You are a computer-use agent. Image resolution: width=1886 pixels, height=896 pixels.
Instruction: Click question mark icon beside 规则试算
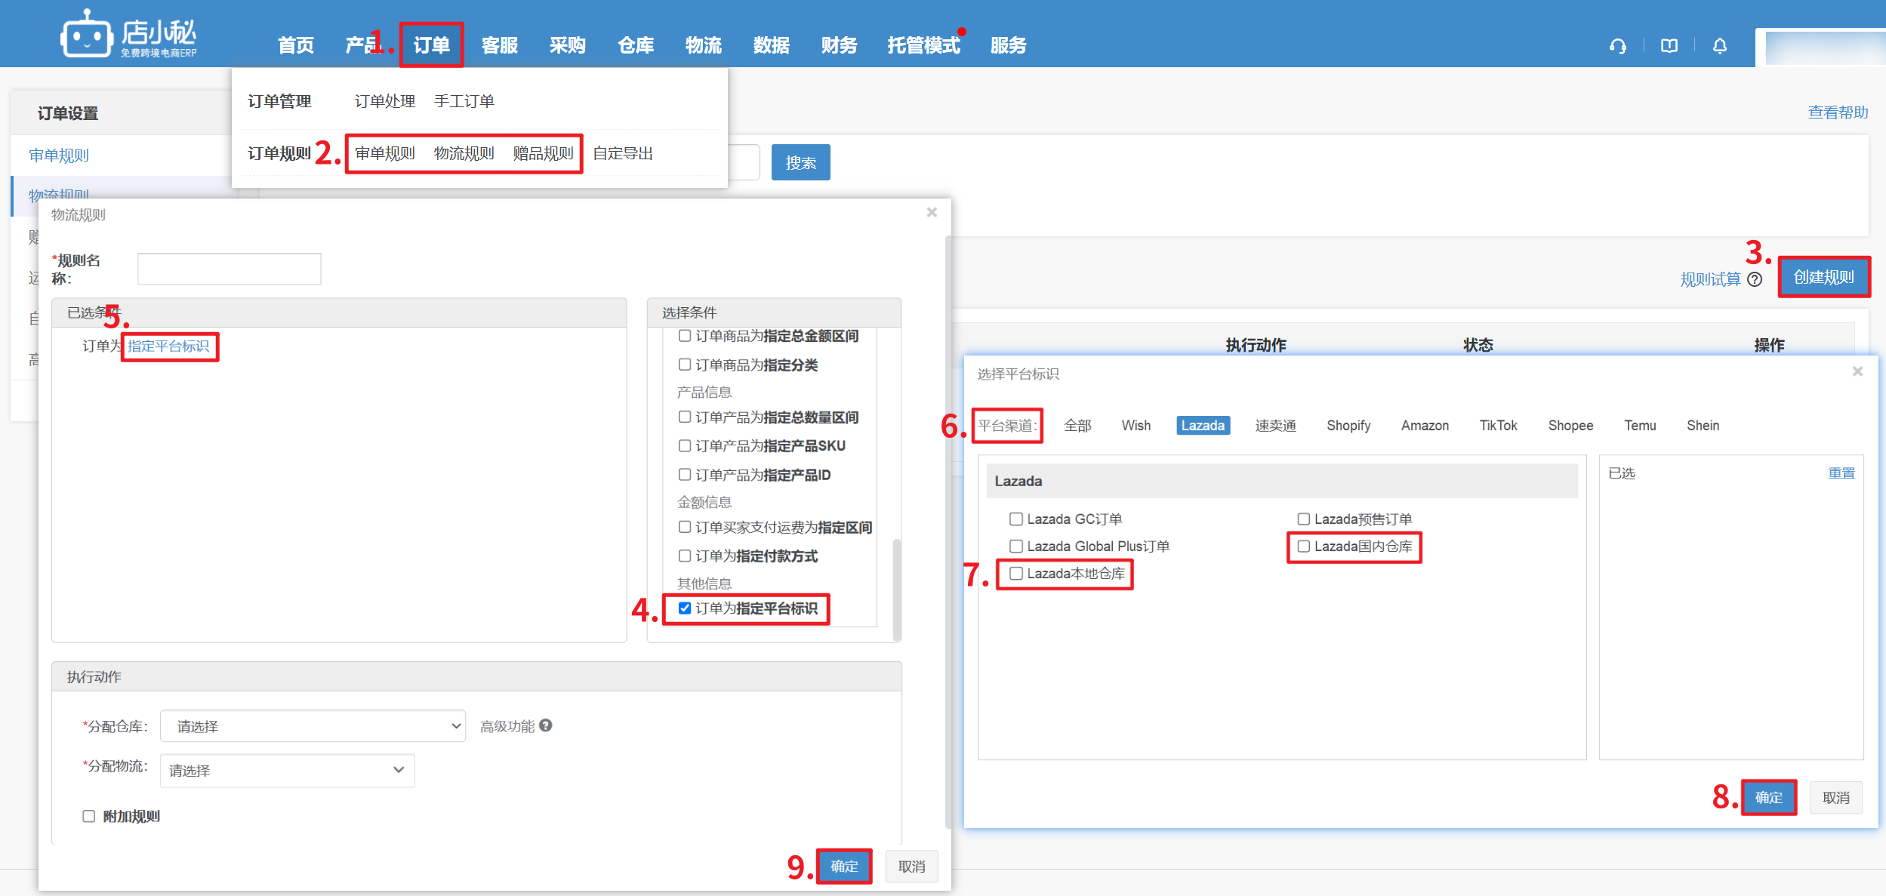pyautogui.click(x=1755, y=279)
